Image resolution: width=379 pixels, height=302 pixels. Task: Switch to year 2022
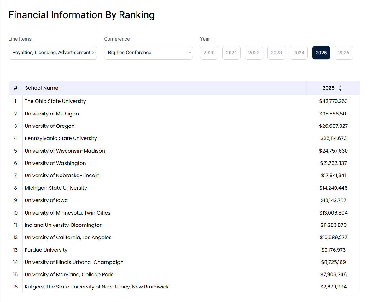tap(254, 53)
